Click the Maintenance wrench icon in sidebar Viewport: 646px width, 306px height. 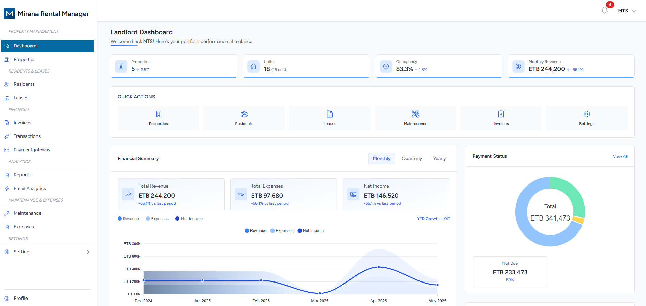(7, 213)
